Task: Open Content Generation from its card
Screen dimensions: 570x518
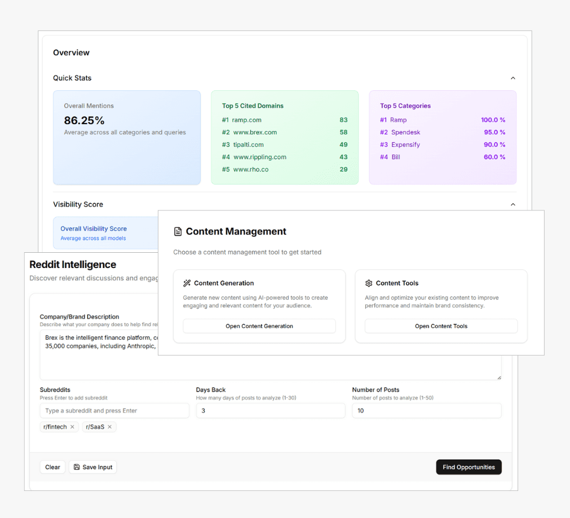Action: (x=259, y=326)
